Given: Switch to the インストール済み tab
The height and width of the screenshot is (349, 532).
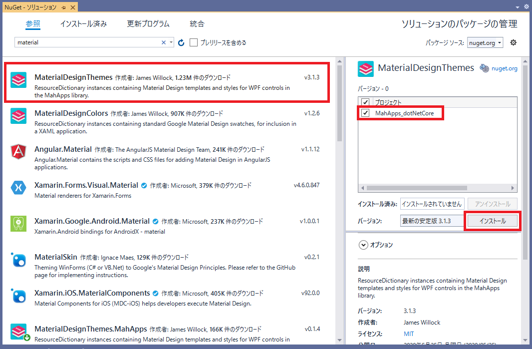Looking at the screenshot, I should 83,24.
